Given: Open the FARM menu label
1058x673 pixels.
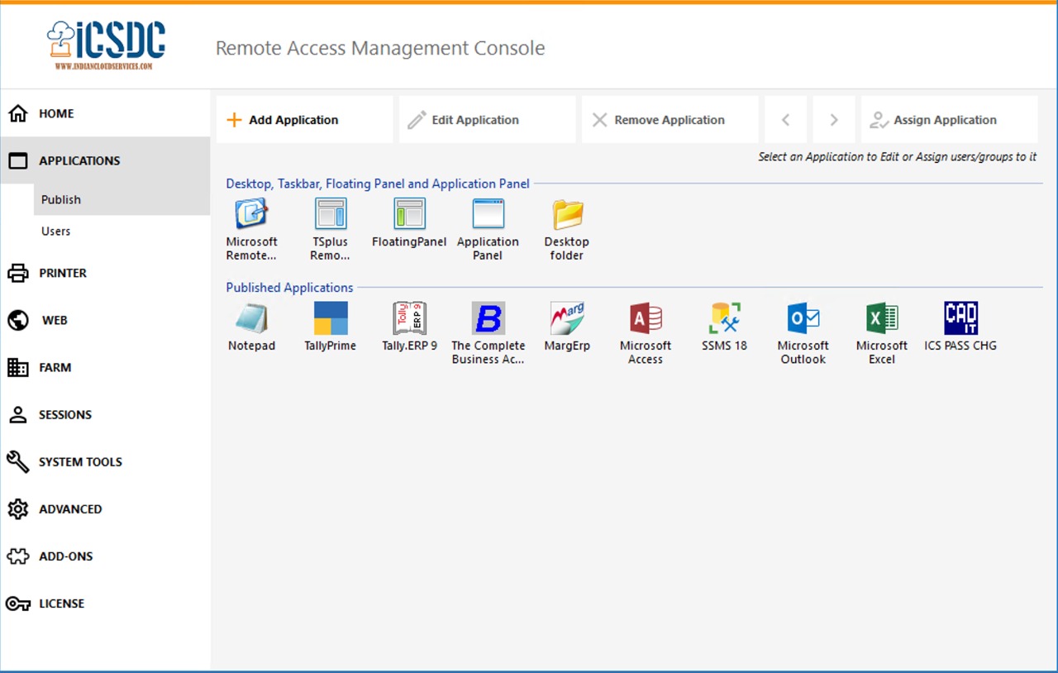Looking at the screenshot, I should pyautogui.click(x=55, y=367).
